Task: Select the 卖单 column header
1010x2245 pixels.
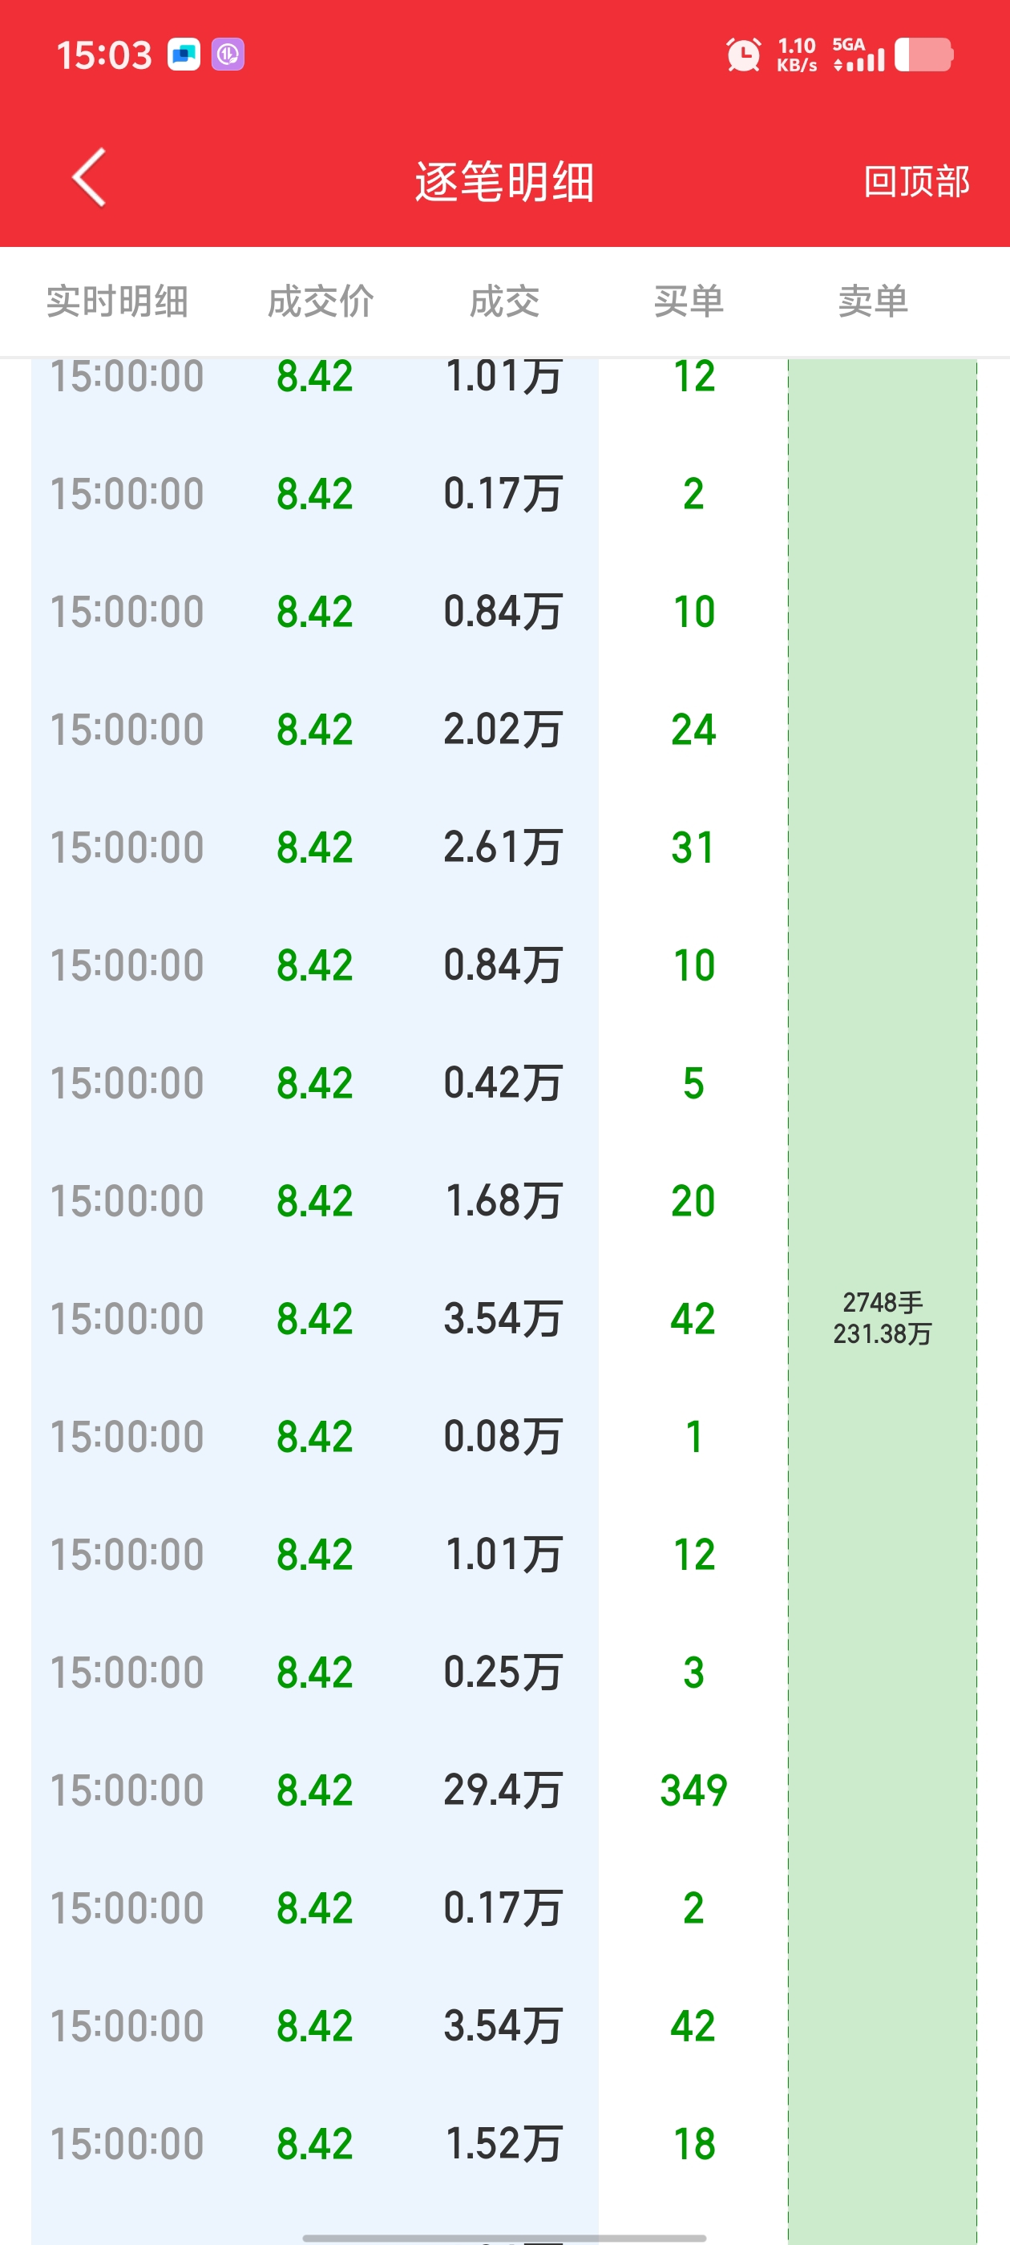Action: (873, 301)
